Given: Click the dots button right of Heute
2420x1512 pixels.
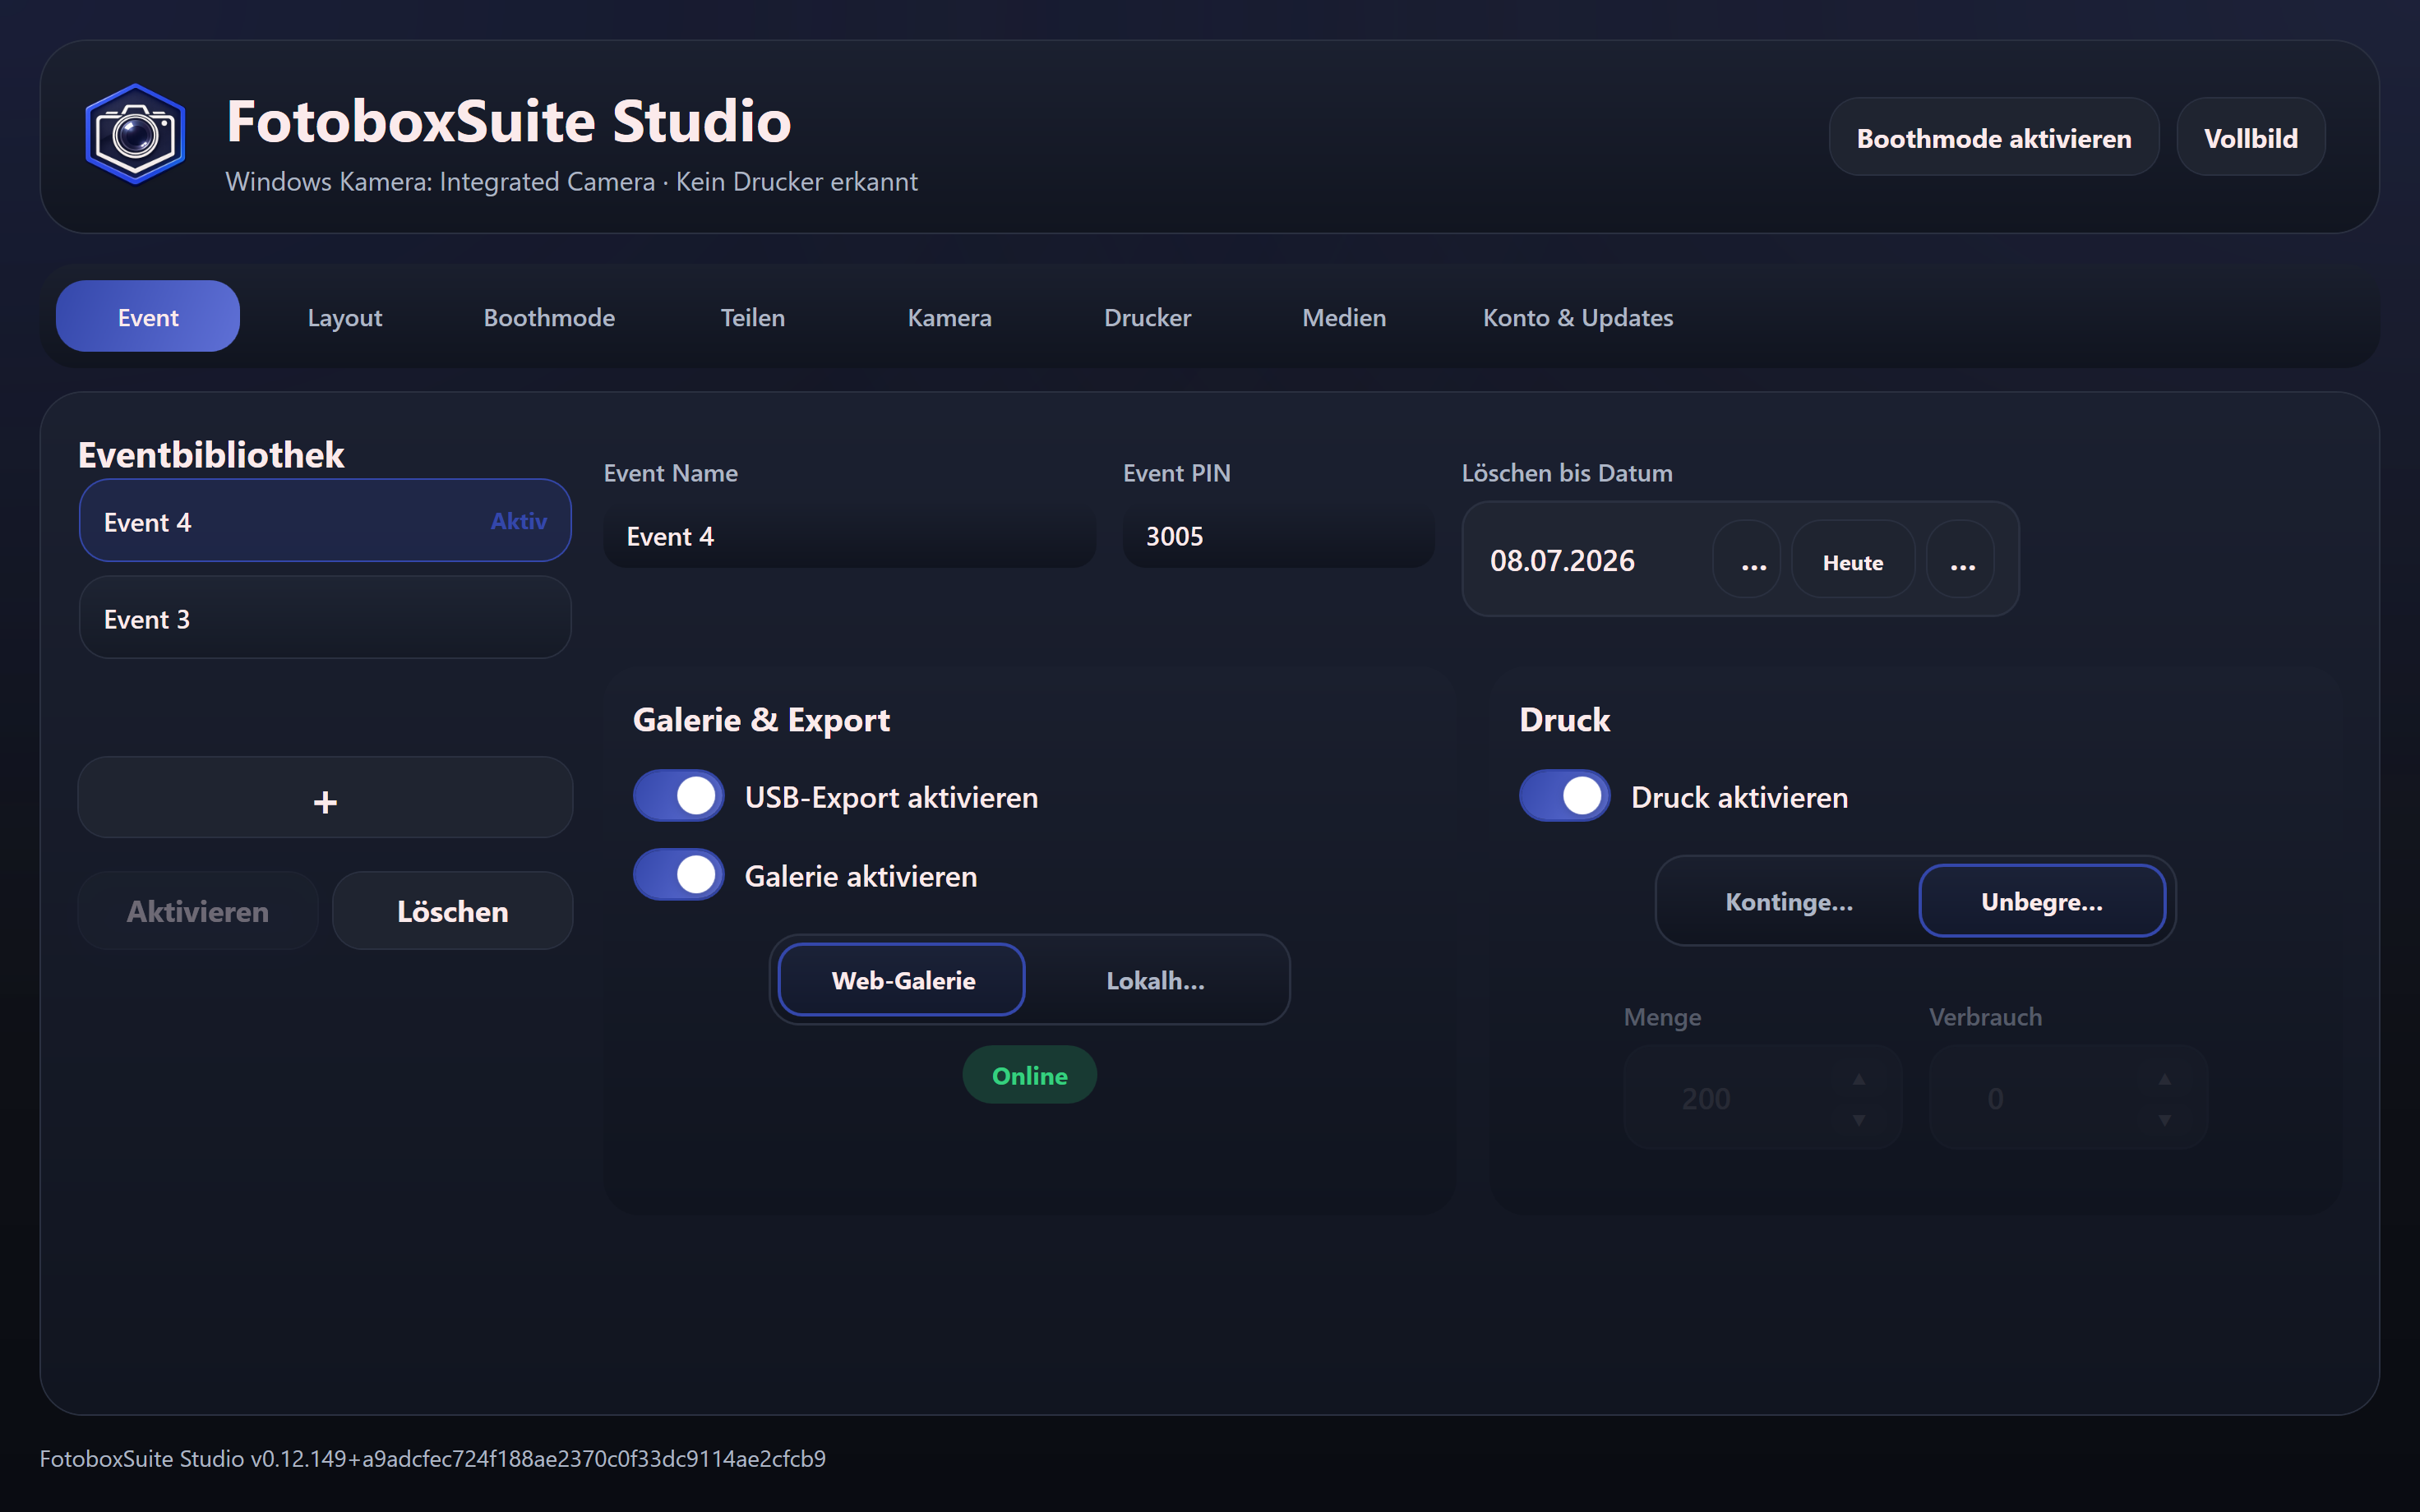Looking at the screenshot, I should click(1961, 560).
